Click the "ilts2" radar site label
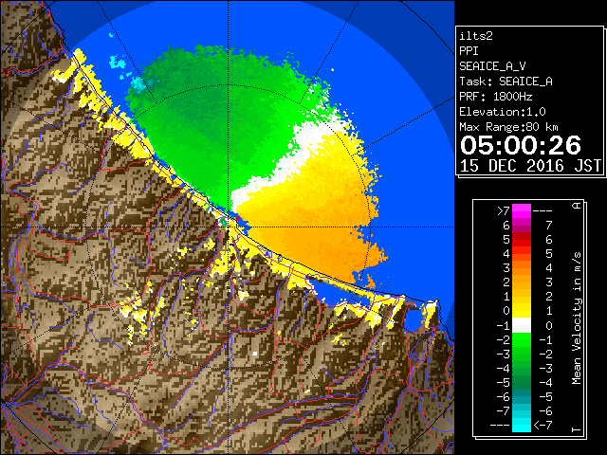 point(476,36)
